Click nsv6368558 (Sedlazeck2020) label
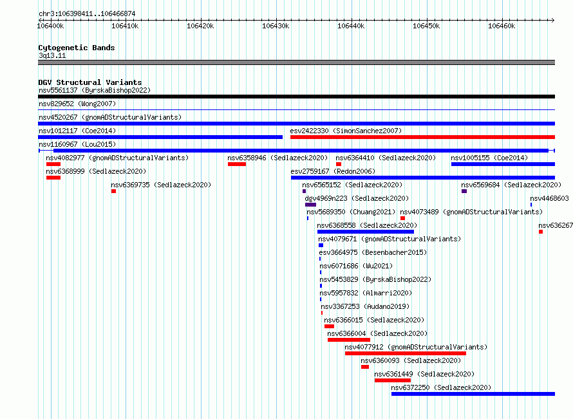Screen dimensions: 573x419 pyautogui.click(x=367, y=225)
